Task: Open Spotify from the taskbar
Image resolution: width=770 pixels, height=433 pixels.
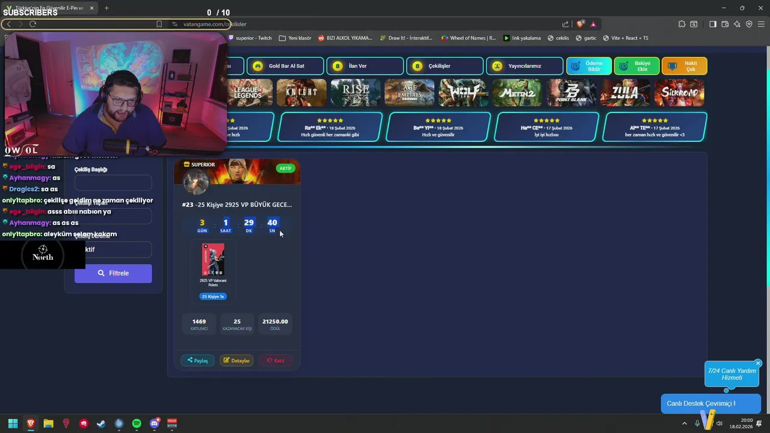Action: point(137,423)
